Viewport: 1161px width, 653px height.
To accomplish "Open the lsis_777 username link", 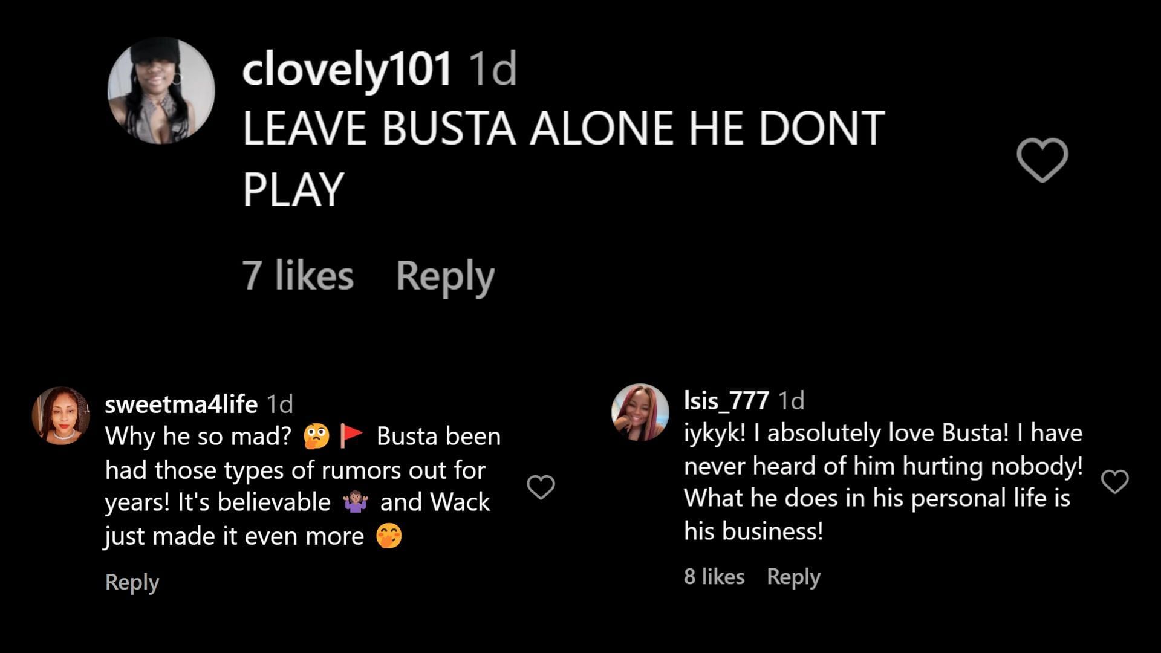I will point(726,400).
